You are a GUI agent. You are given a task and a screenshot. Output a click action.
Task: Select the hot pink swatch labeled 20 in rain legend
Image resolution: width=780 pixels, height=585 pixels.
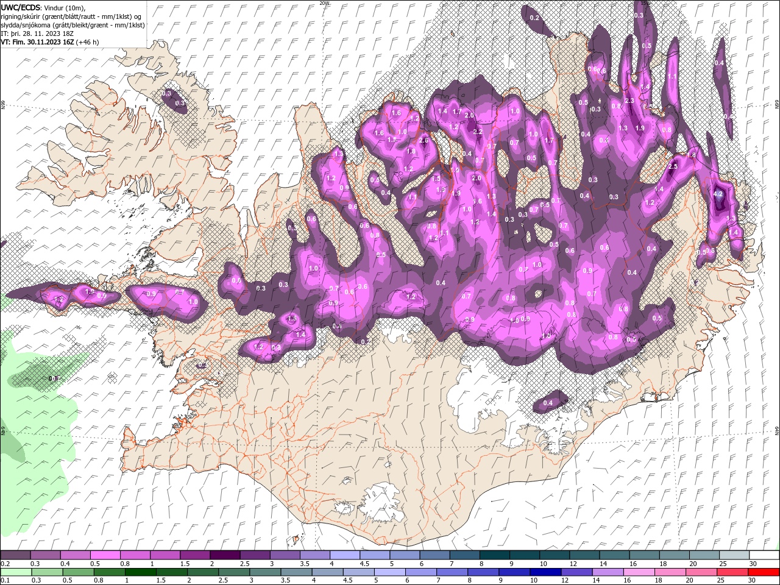[x=701, y=572]
